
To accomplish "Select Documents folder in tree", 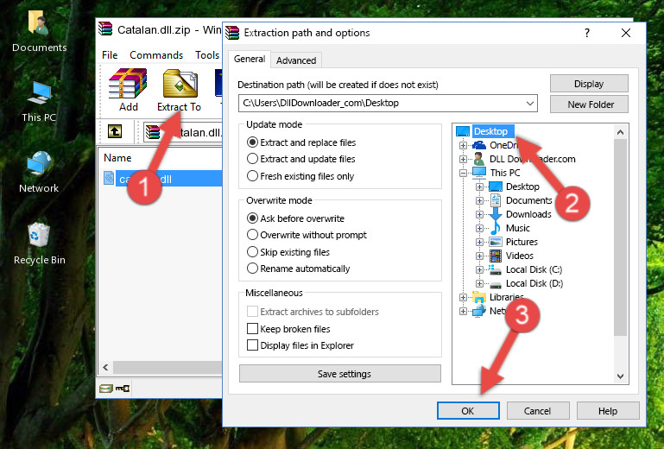I will point(529,200).
